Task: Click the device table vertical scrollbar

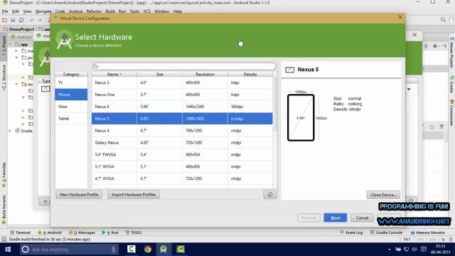Action: 275,105
